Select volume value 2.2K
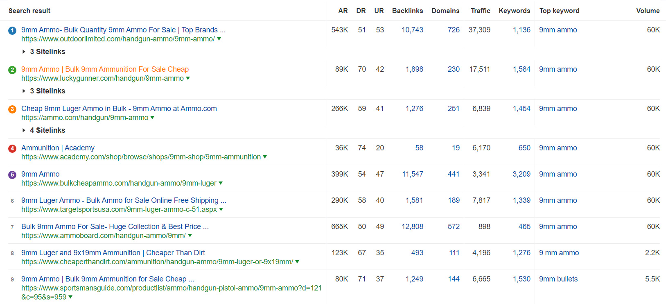 652,253
